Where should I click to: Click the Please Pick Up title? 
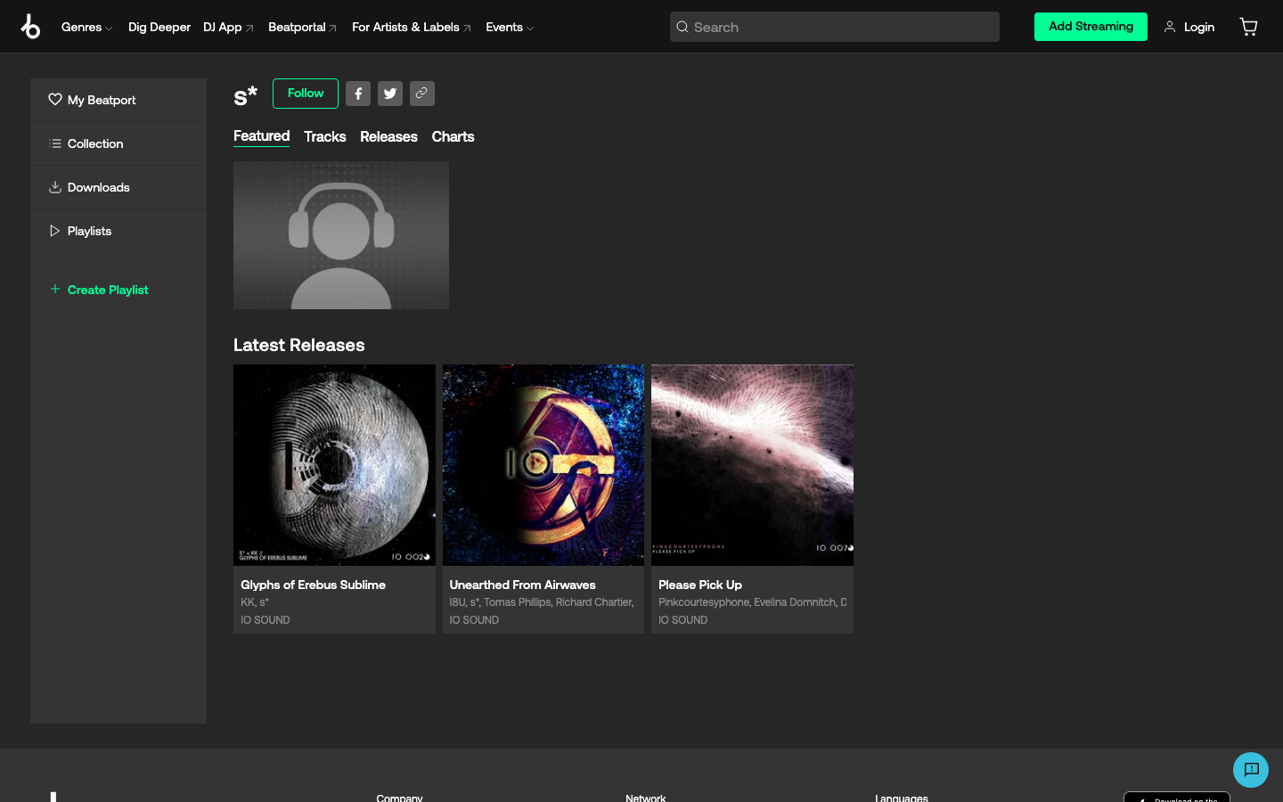pos(700,585)
